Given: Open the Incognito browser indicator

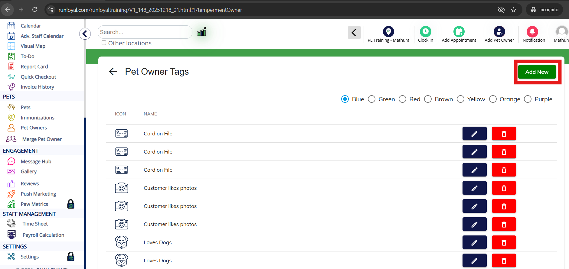Looking at the screenshot, I should pyautogui.click(x=544, y=10).
